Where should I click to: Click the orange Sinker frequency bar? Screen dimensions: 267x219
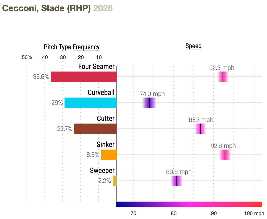coord(109,155)
